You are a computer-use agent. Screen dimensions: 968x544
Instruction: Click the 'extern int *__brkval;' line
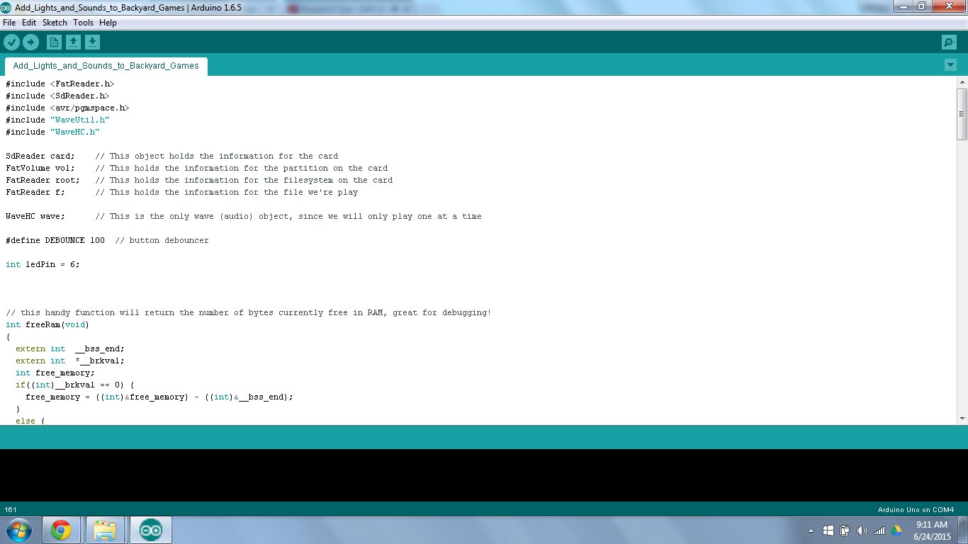coord(69,361)
